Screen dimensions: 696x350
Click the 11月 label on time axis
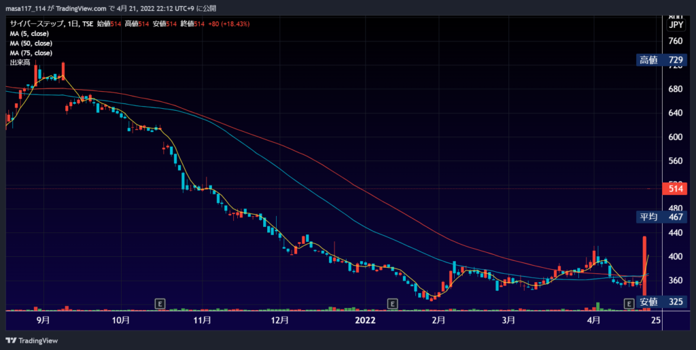[203, 320]
